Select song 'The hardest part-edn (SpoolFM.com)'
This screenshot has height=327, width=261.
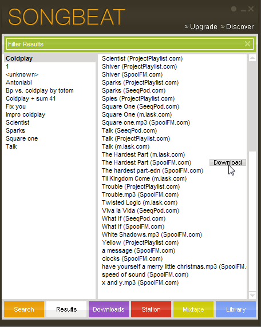click(153, 170)
